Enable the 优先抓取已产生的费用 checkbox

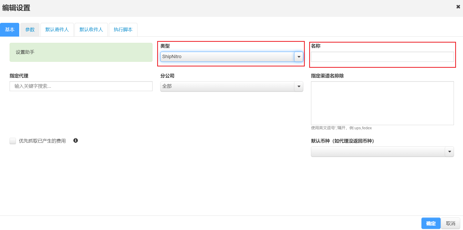click(13, 141)
